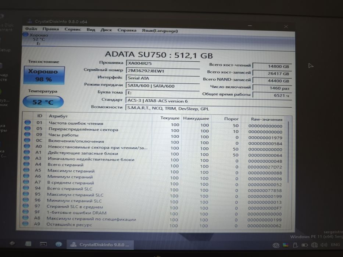Click the Наихудшее column header

click(196, 119)
